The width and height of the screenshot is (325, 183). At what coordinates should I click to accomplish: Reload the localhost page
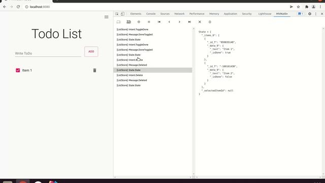(x=18, y=7)
